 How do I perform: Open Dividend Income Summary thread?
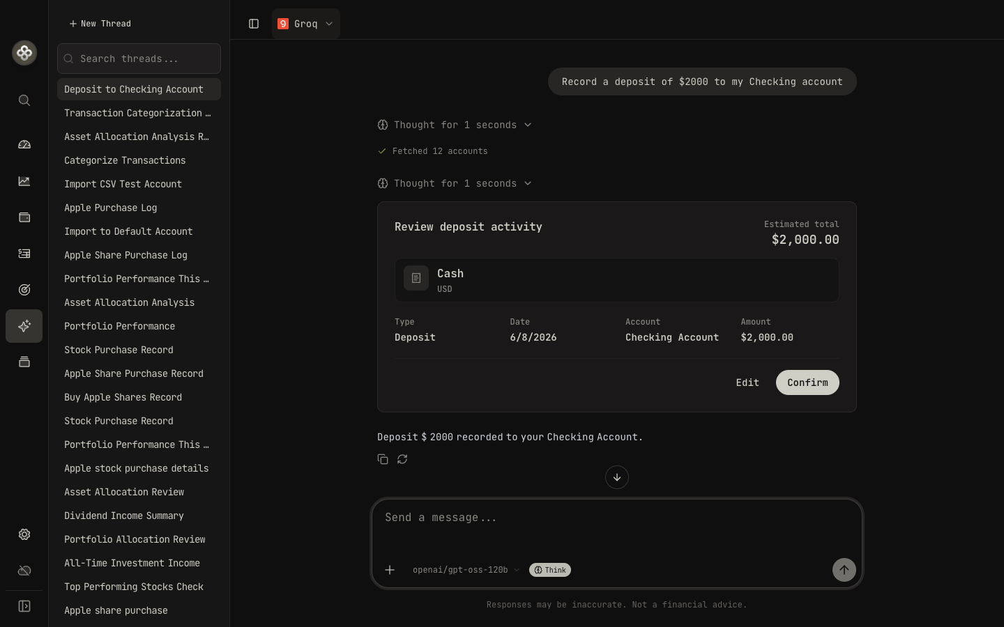click(x=139, y=516)
